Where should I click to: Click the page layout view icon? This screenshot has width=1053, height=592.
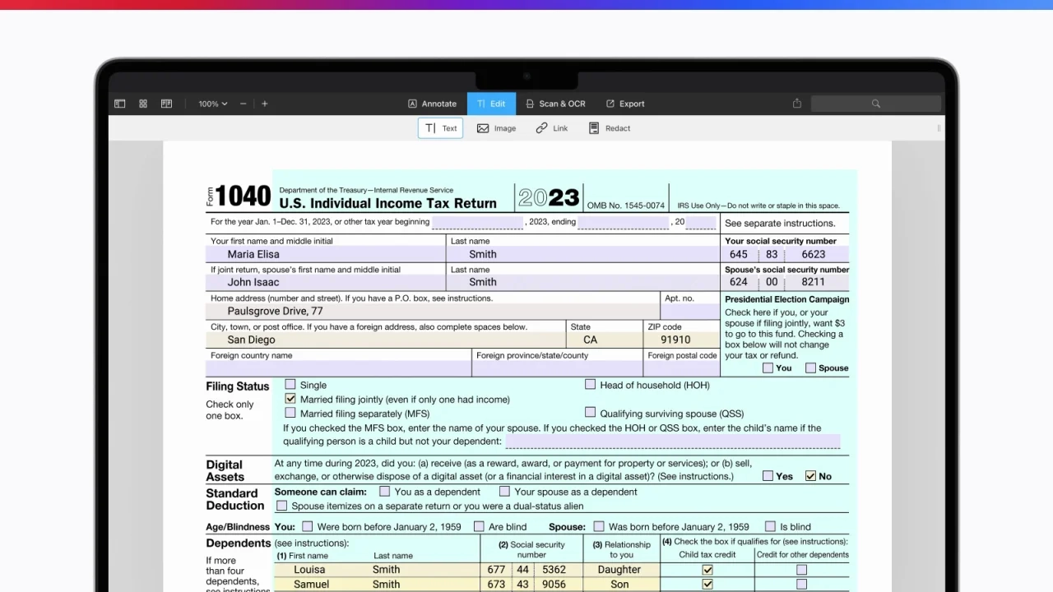[x=167, y=104]
